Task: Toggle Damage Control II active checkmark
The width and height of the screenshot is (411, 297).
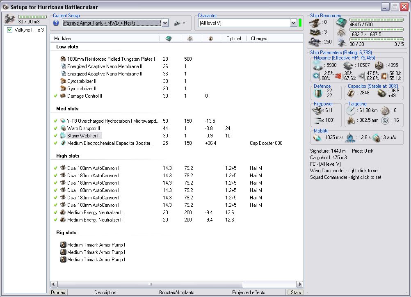Action: (x=55, y=96)
